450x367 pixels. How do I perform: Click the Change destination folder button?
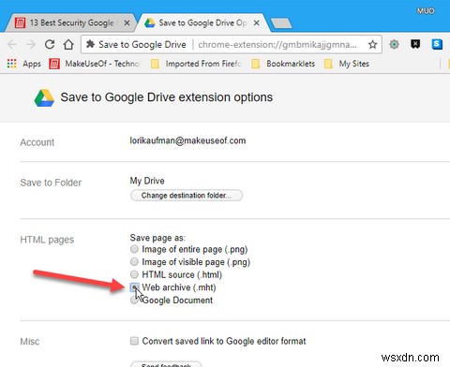[187, 196]
